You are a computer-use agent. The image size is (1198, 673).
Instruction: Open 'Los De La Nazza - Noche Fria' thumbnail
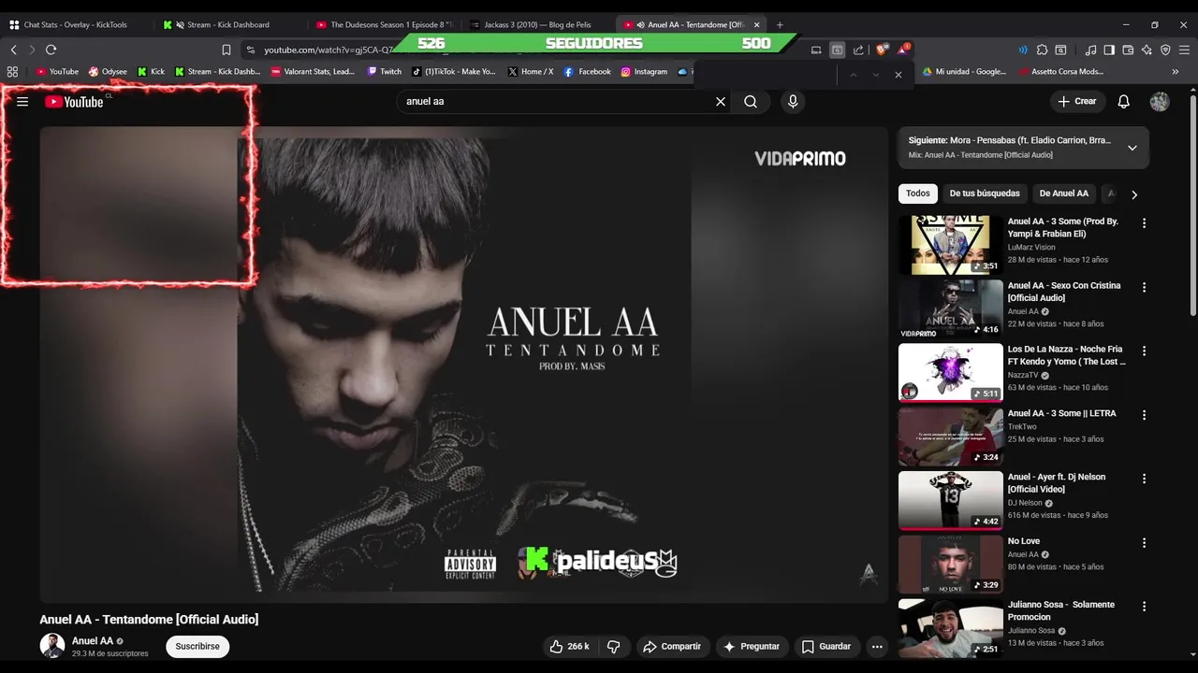950,372
